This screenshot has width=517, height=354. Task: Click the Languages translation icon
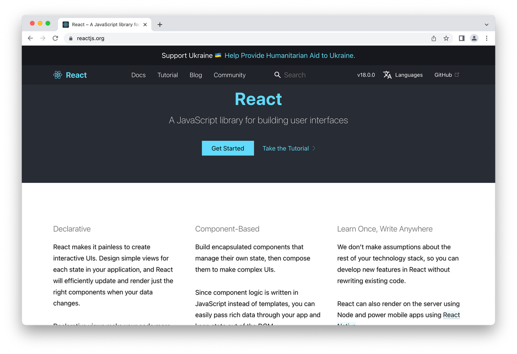pyautogui.click(x=387, y=75)
